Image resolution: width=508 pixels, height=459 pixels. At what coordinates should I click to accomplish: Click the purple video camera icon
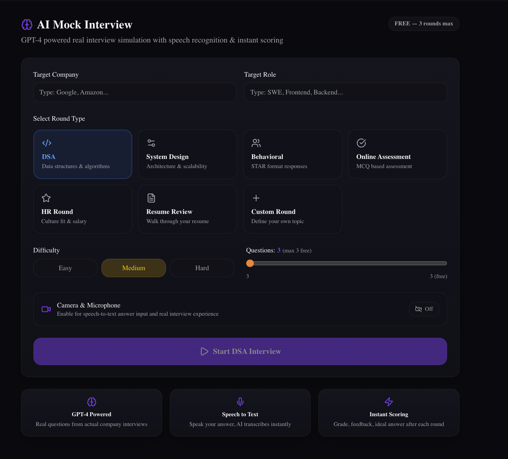coord(46,309)
